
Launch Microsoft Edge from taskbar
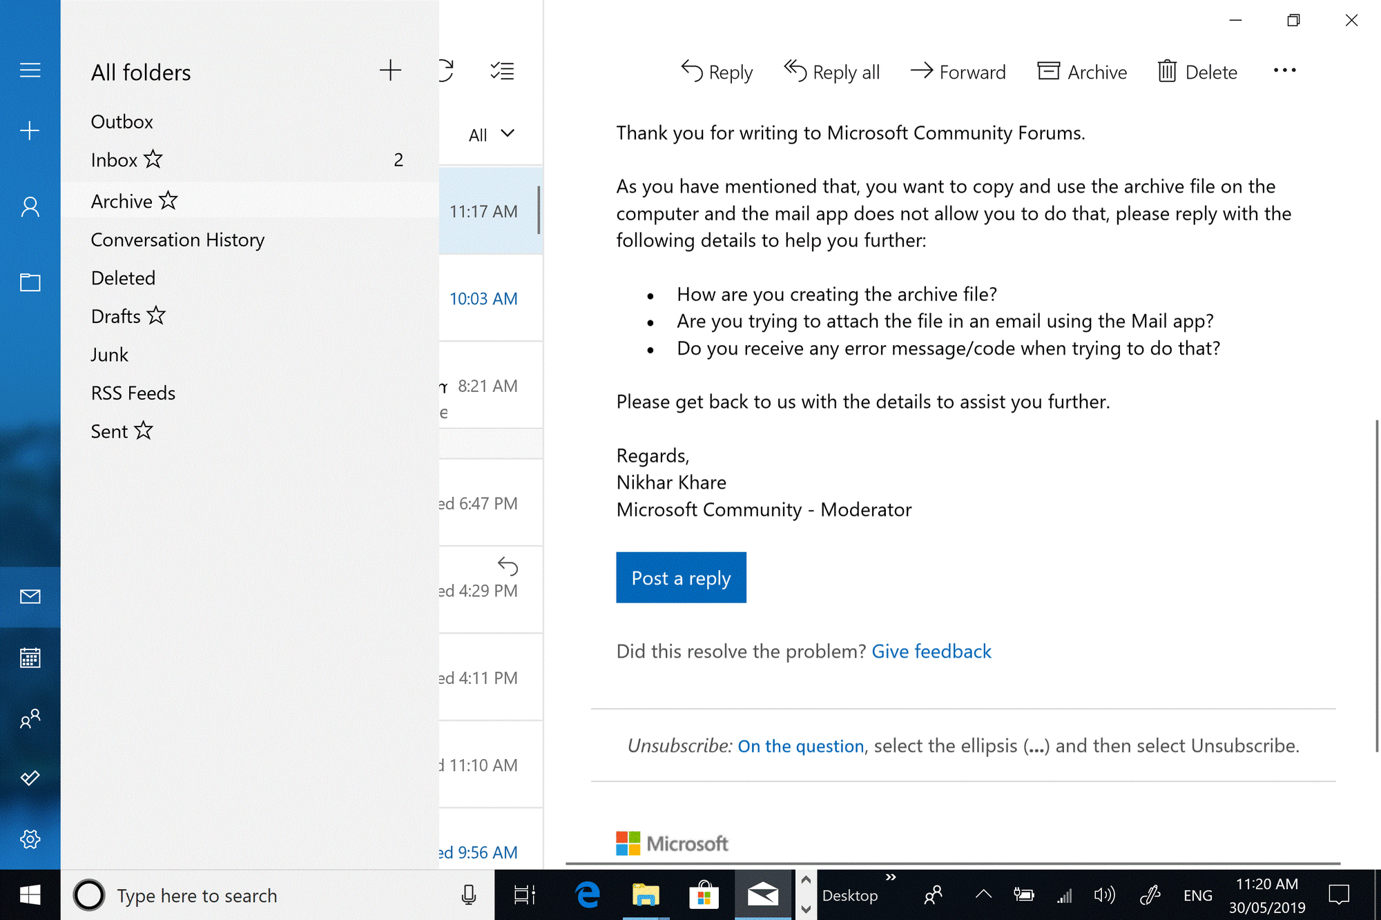pyautogui.click(x=587, y=895)
